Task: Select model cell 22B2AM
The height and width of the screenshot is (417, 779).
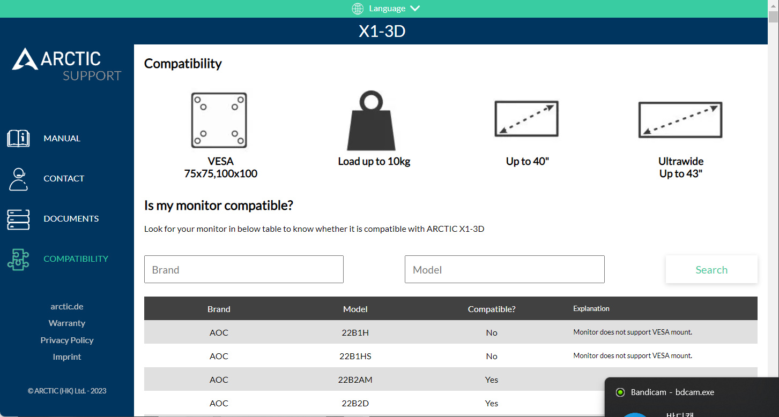Action: tap(355, 380)
